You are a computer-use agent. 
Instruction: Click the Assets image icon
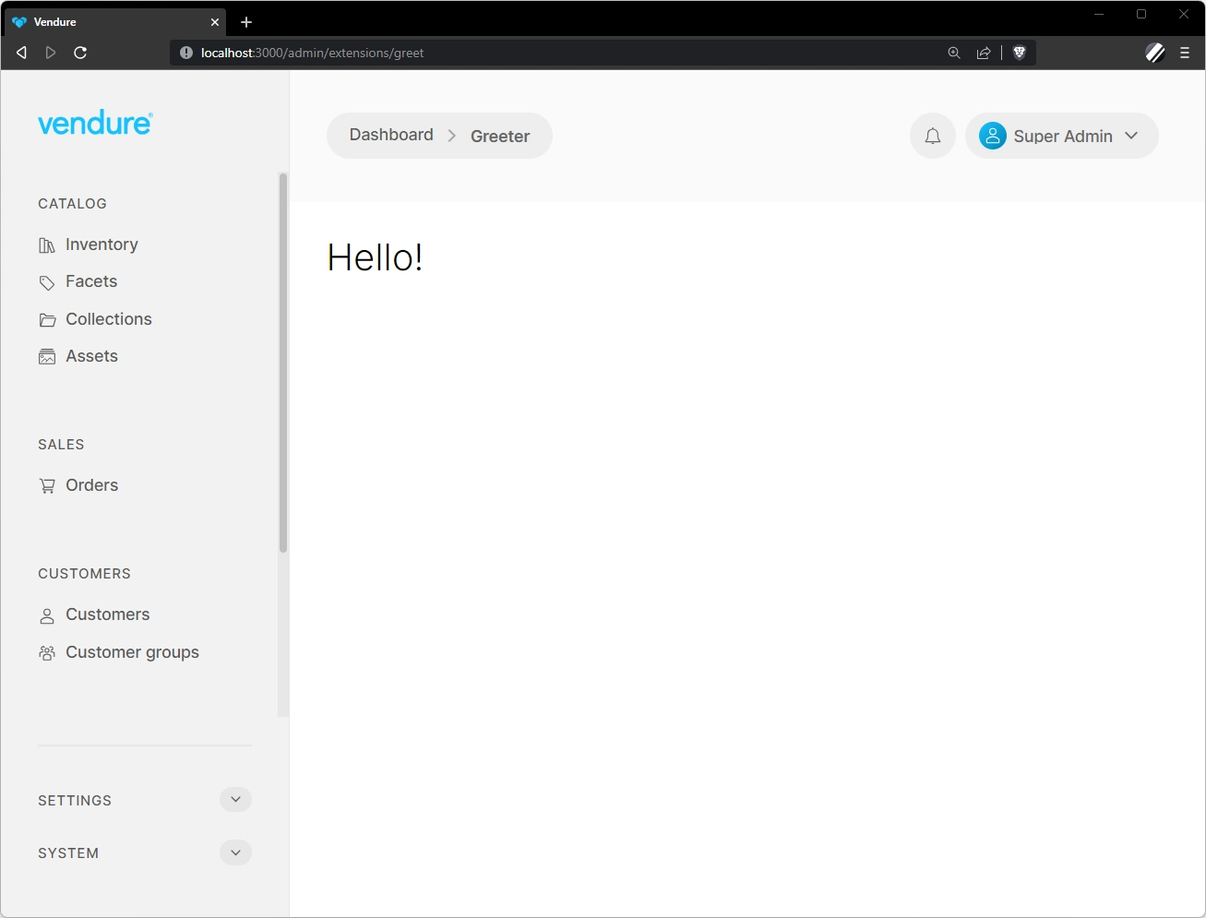47,355
